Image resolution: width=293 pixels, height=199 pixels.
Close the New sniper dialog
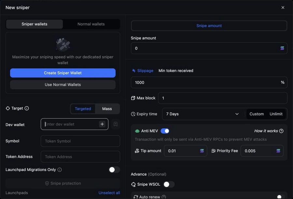tap(283, 7)
